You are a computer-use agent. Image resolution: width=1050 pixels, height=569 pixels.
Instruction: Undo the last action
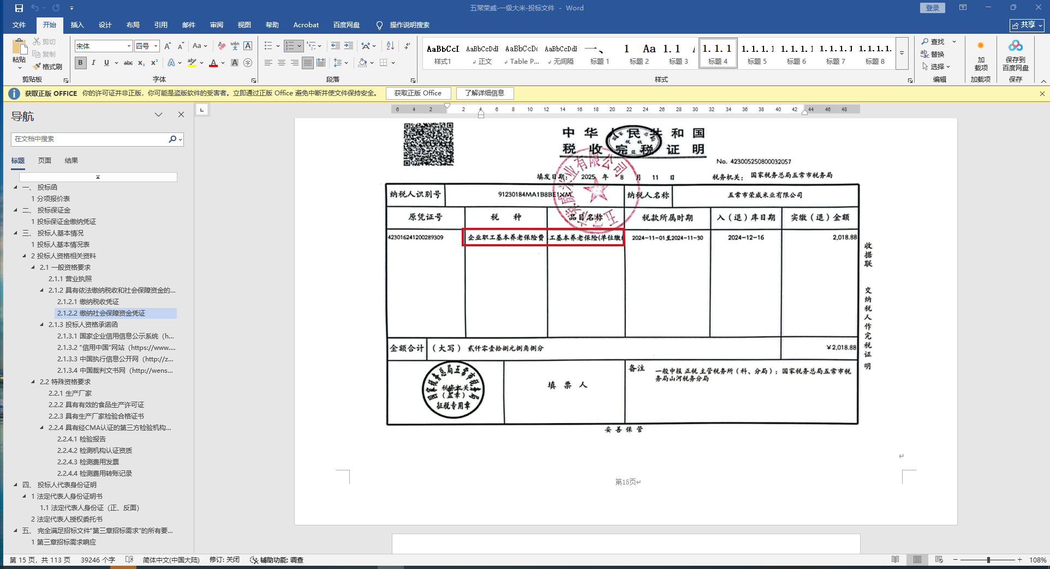click(35, 8)
